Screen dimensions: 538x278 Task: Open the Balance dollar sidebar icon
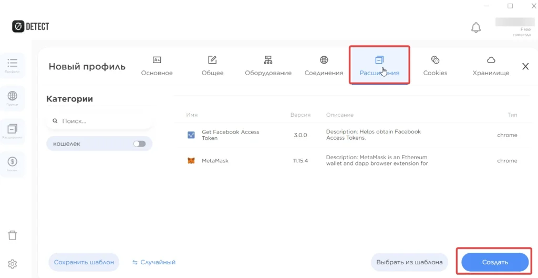[x=13, y=164]
